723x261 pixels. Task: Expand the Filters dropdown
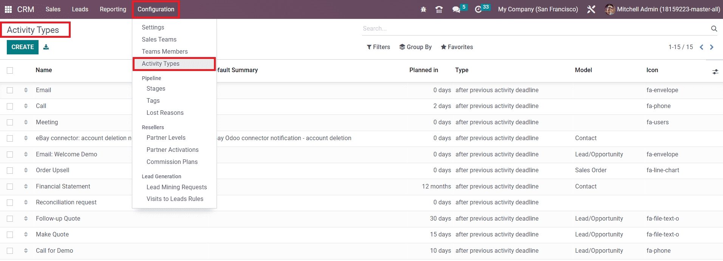coord(378,47)
